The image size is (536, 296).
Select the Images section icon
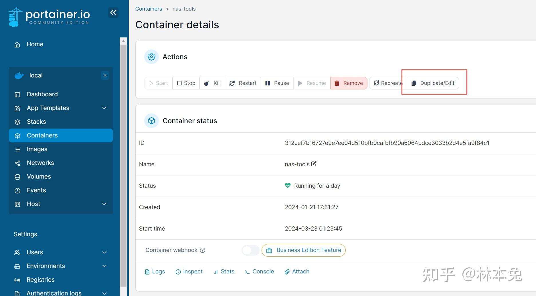17,149
